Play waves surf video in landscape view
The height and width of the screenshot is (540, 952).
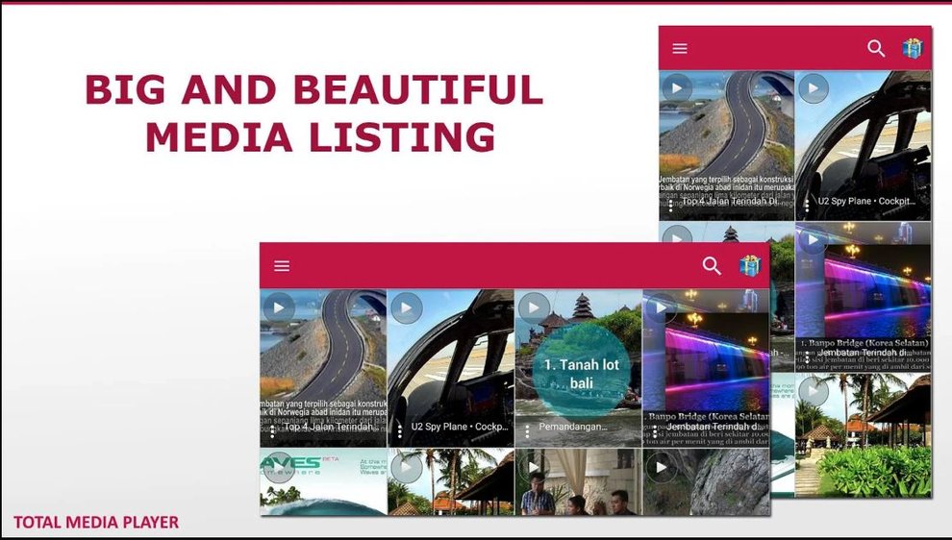point(279,467)
